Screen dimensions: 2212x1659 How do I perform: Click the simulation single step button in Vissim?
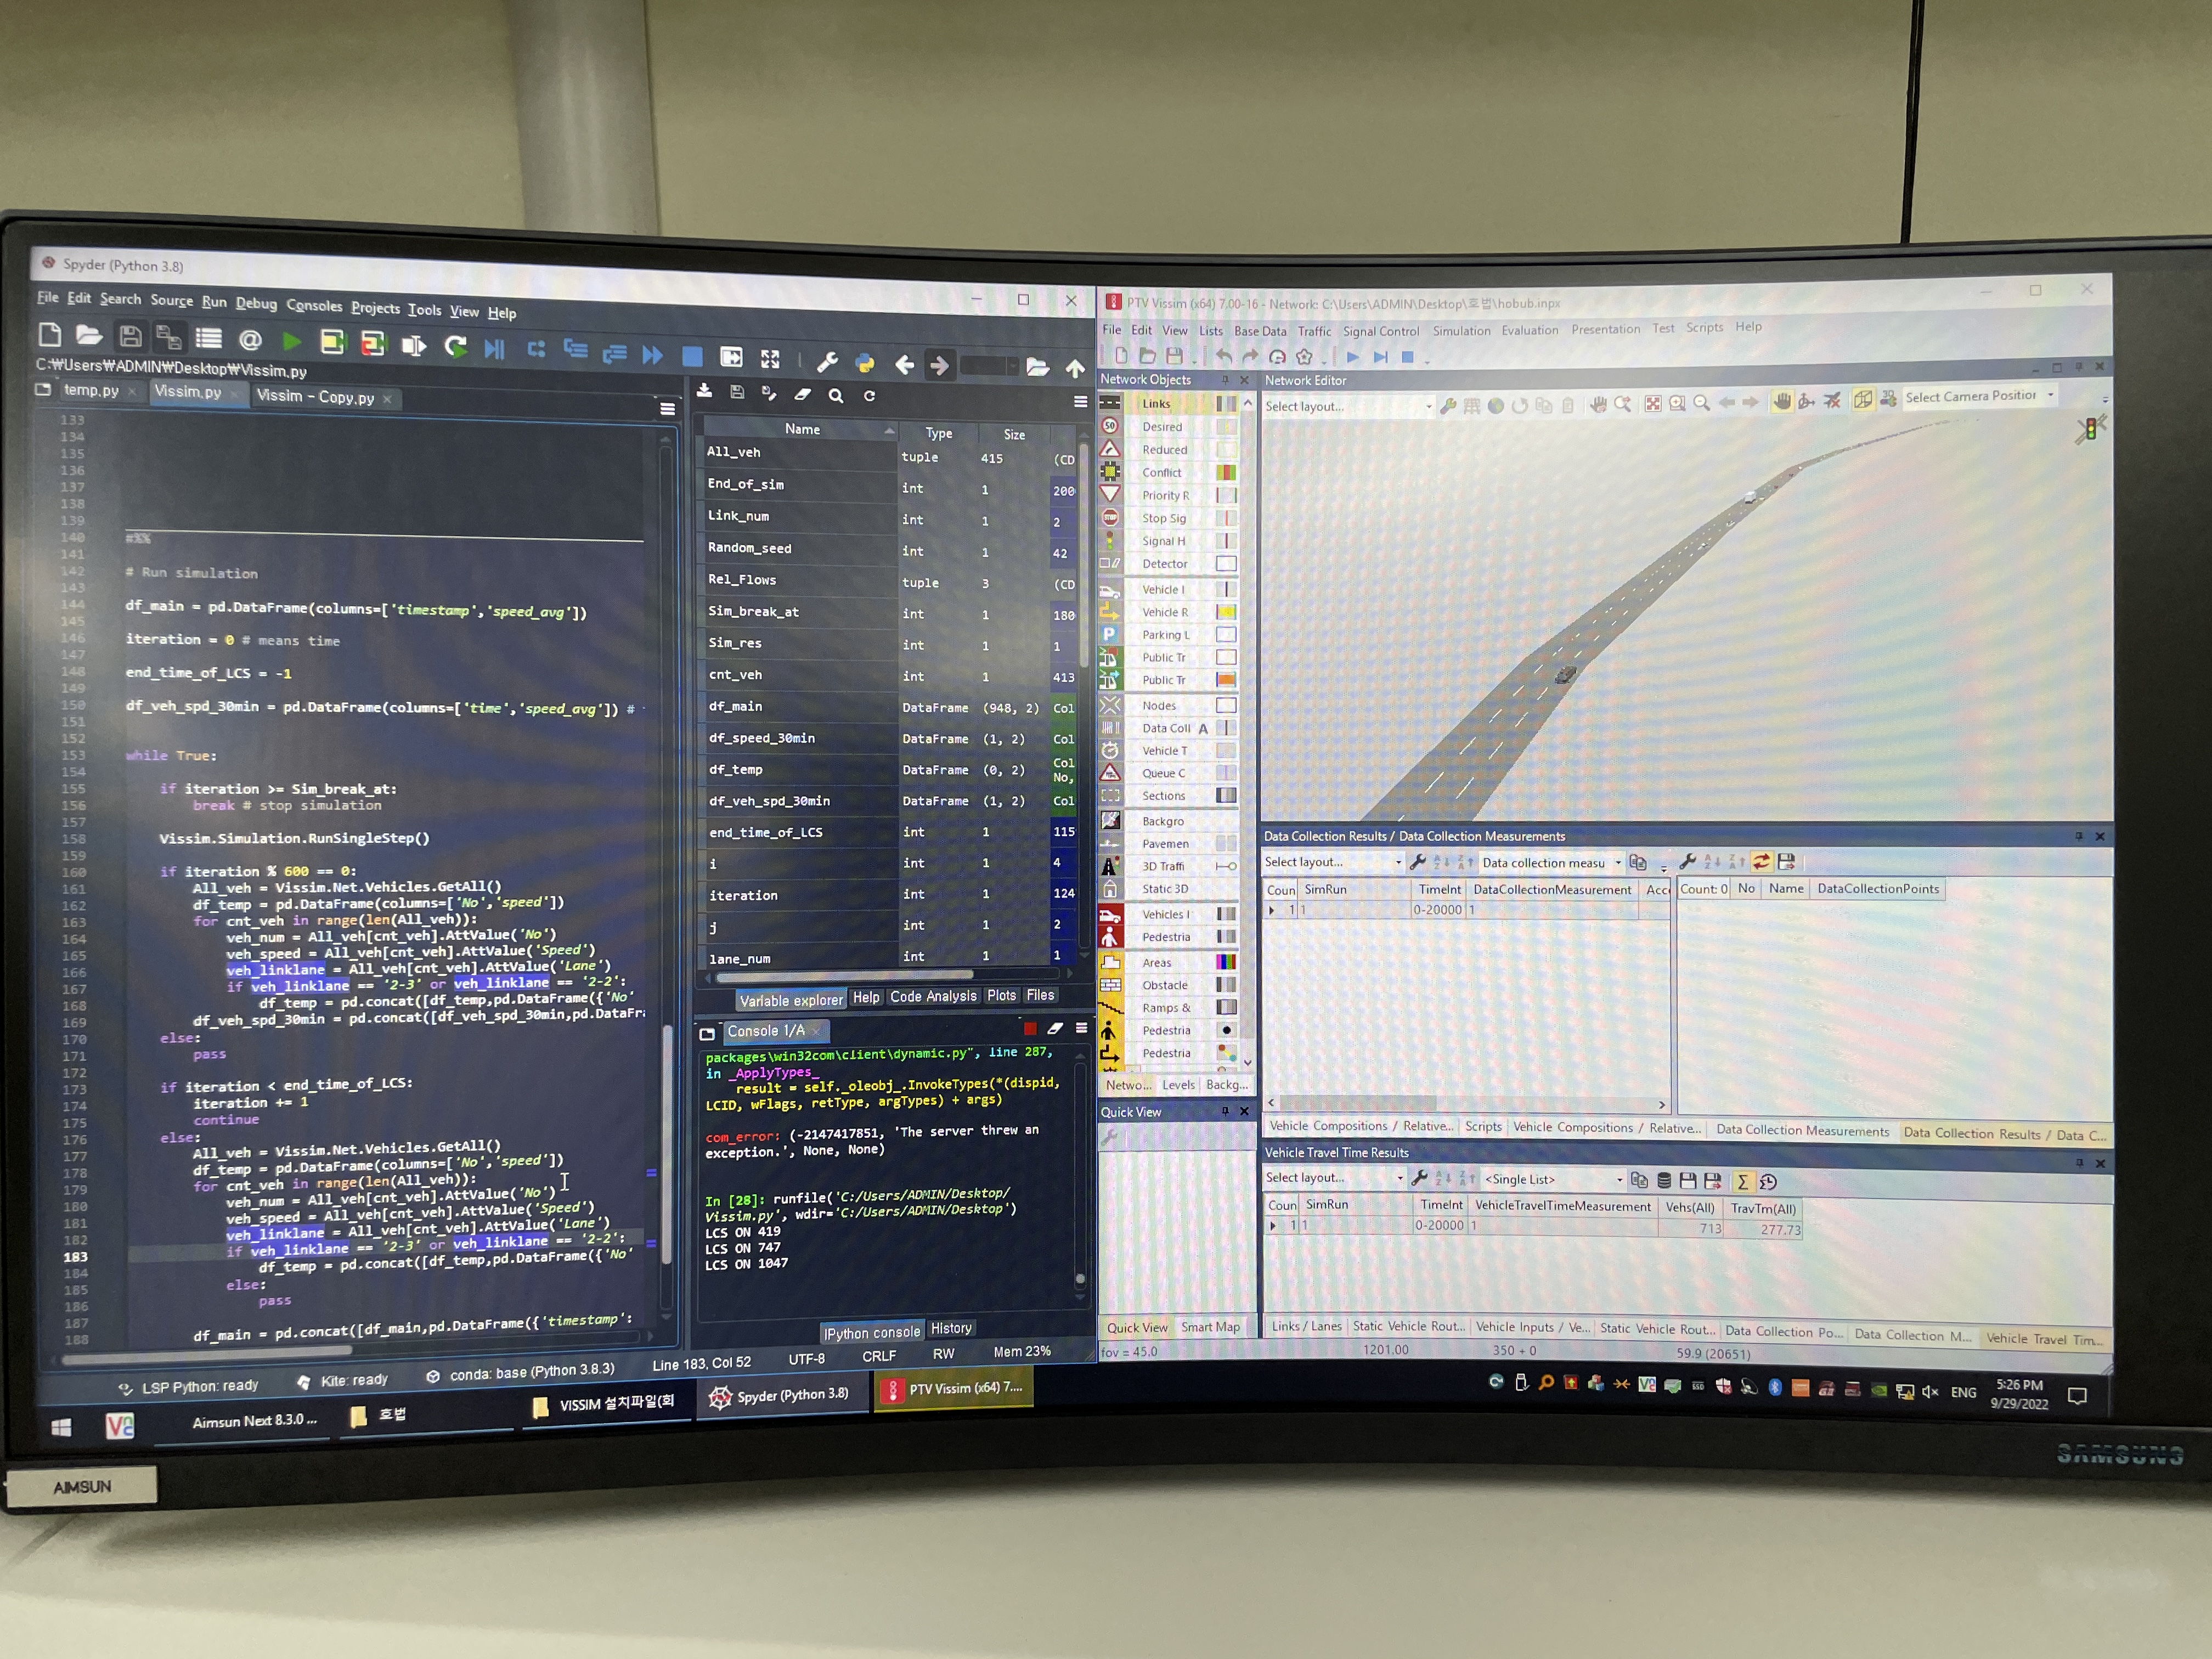coord(1380,357)
